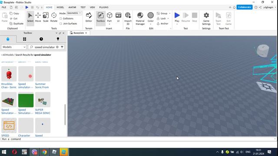The image size is (278, 156).
Task: Open the Windows Start menu
Action: [4, 152]
